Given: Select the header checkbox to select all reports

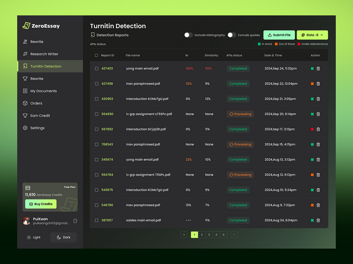Looking at the screenshot, I should (x=96, y=55).
